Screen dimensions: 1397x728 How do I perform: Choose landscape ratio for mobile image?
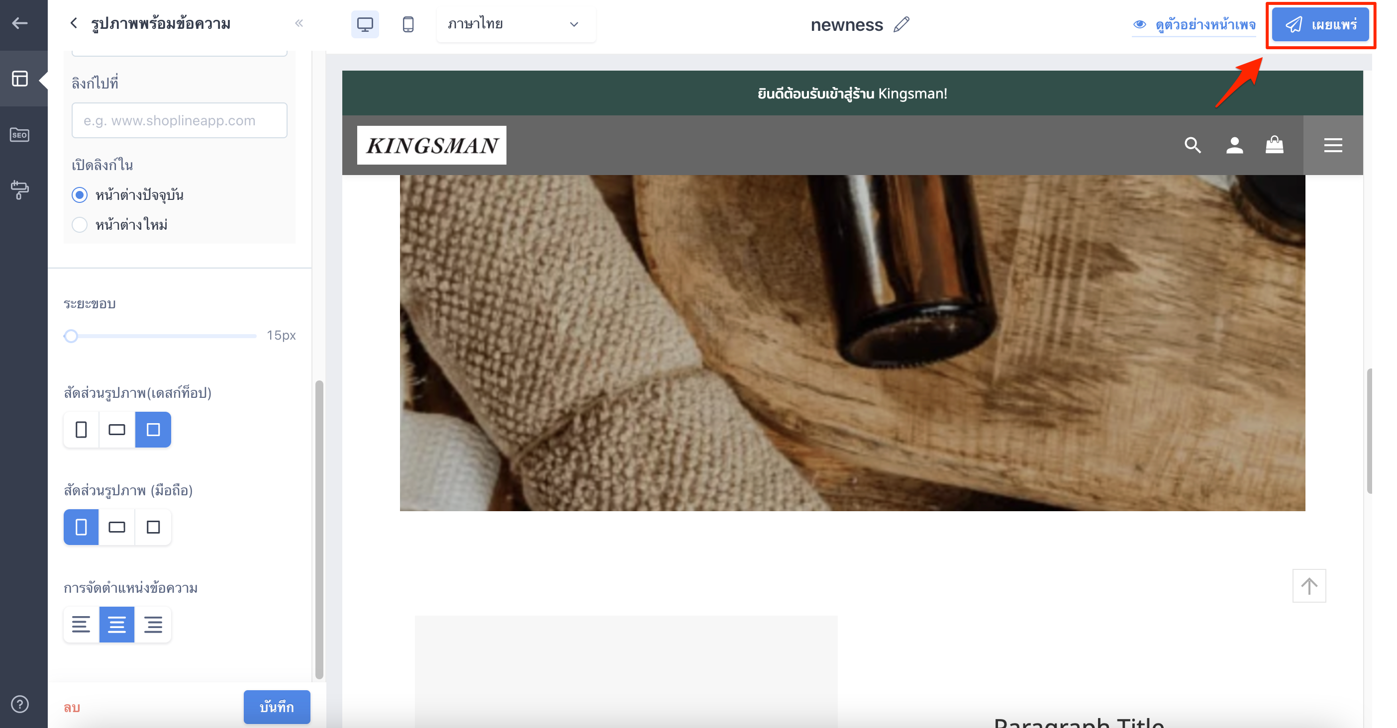tap(117, 527)
